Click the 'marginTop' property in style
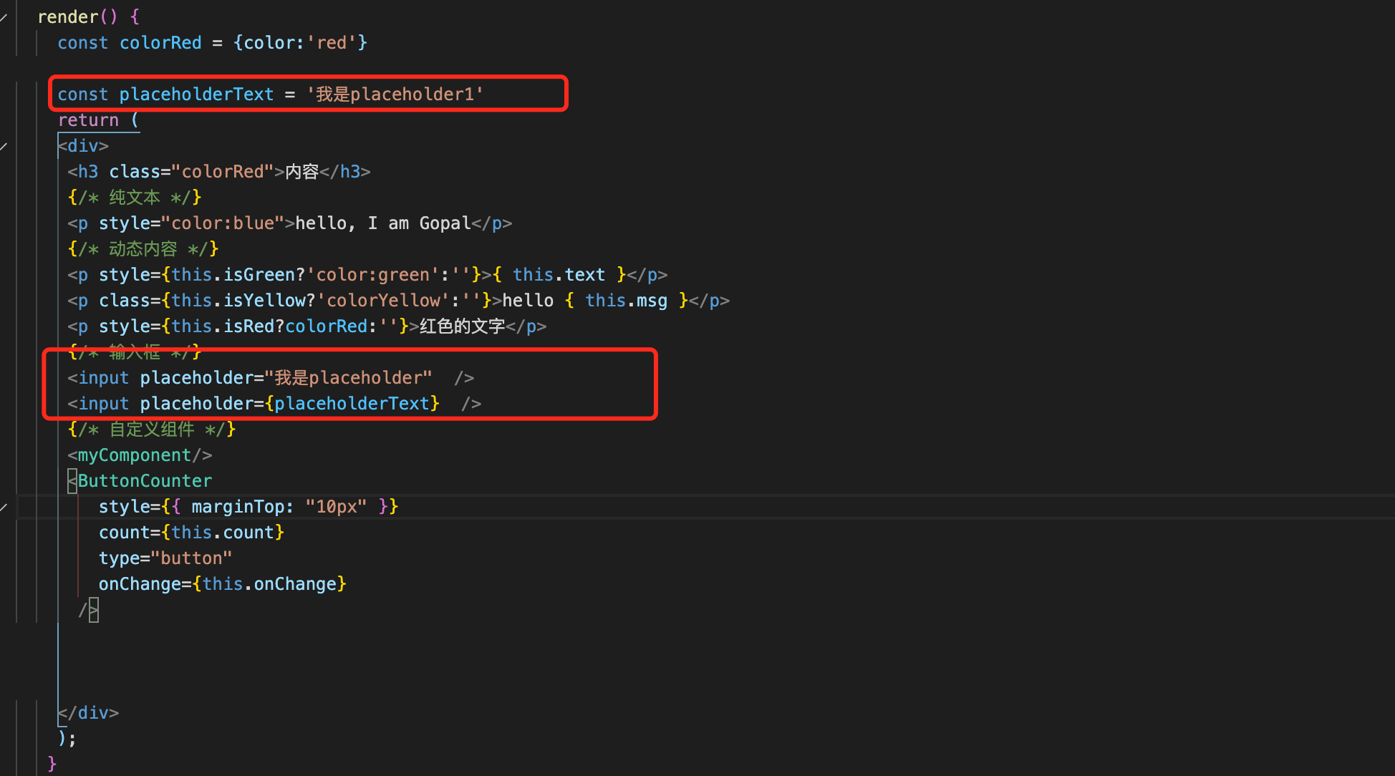 [238, 507]
